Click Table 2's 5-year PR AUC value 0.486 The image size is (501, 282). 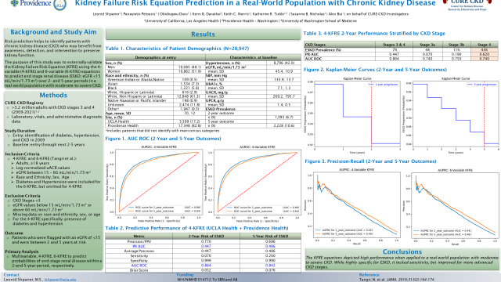tap(270, 246)
